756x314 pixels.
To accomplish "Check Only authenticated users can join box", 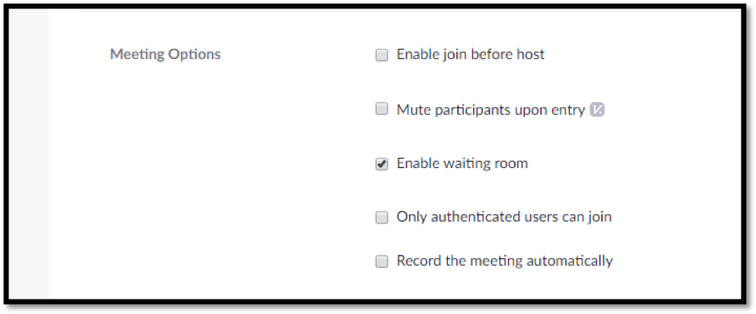I will pos(381,218).
